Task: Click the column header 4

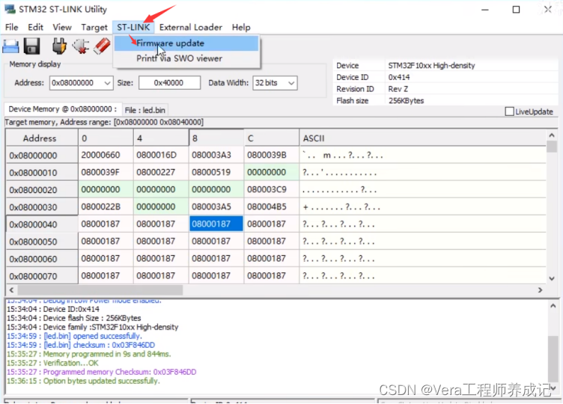Action: point(161,138)
